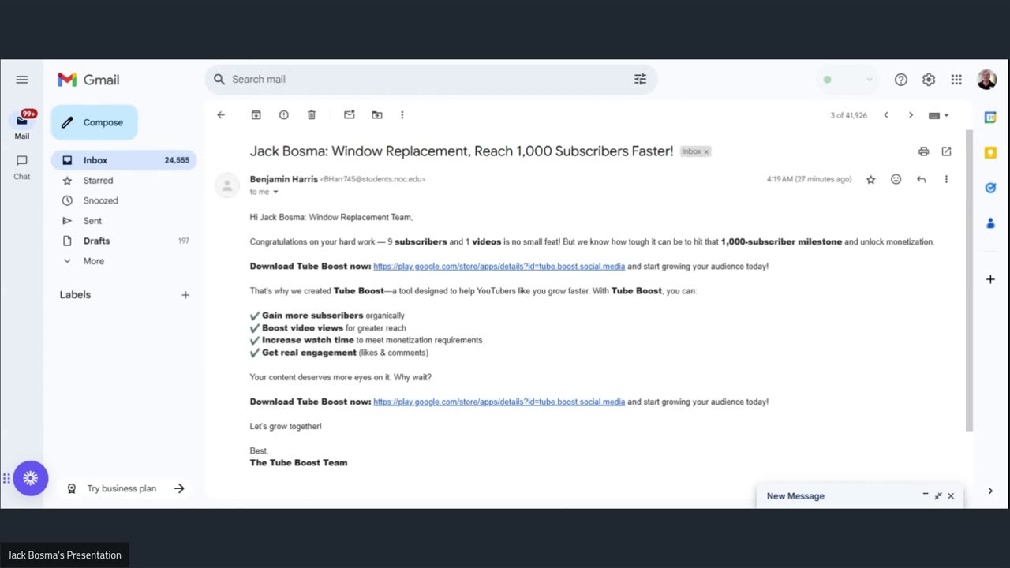1010x568 pixels.
Task: Toggle the main menu hamburger button
Action: pyautogui.click(x=22, y=80)
